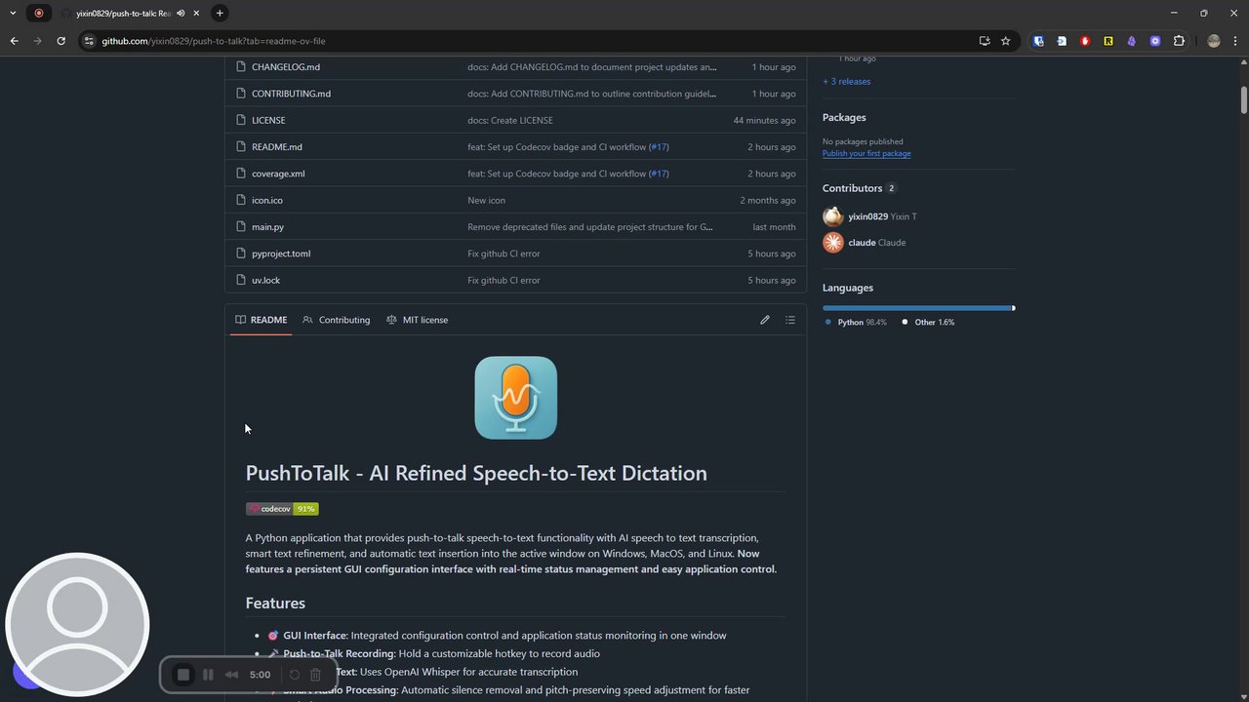This screenshot has width=1249, height=702.
Task: Click the purple flame extension icon
Action: tap(1132, 41)
